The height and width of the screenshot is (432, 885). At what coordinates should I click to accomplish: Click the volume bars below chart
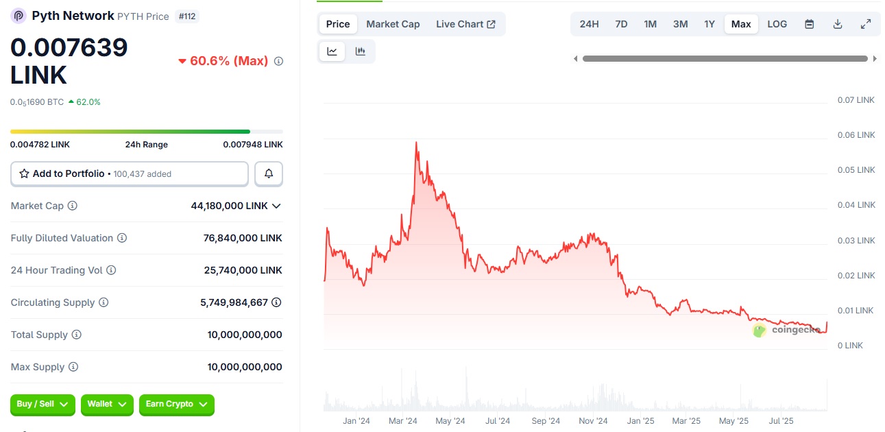[x=576, y=391]
